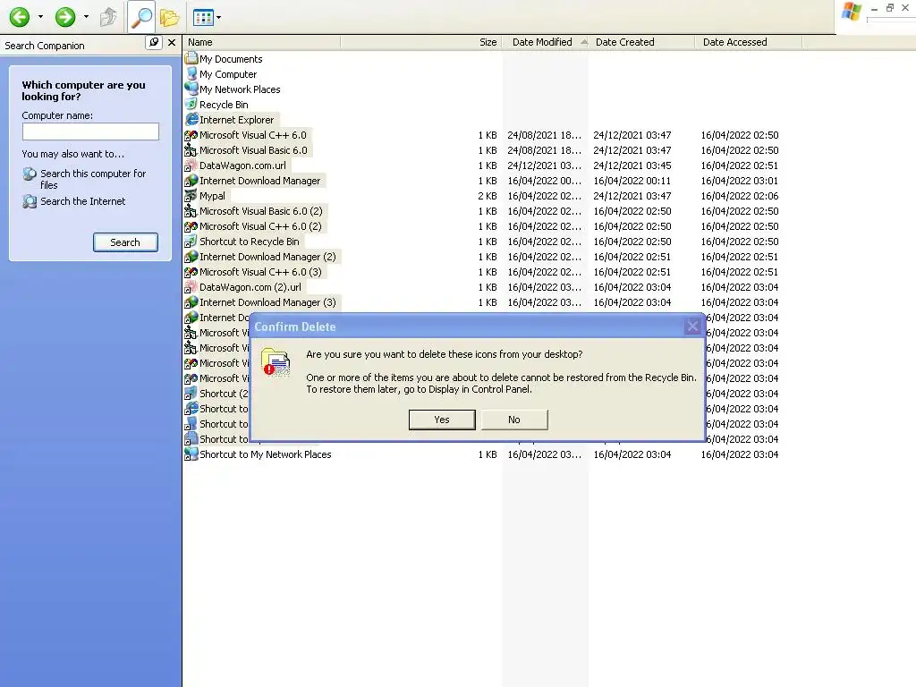Click the Recycle Bin item name

pyautogui.click(x=224, y=105)
